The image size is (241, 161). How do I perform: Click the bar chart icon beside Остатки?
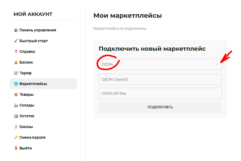click(x=16, y=116)
